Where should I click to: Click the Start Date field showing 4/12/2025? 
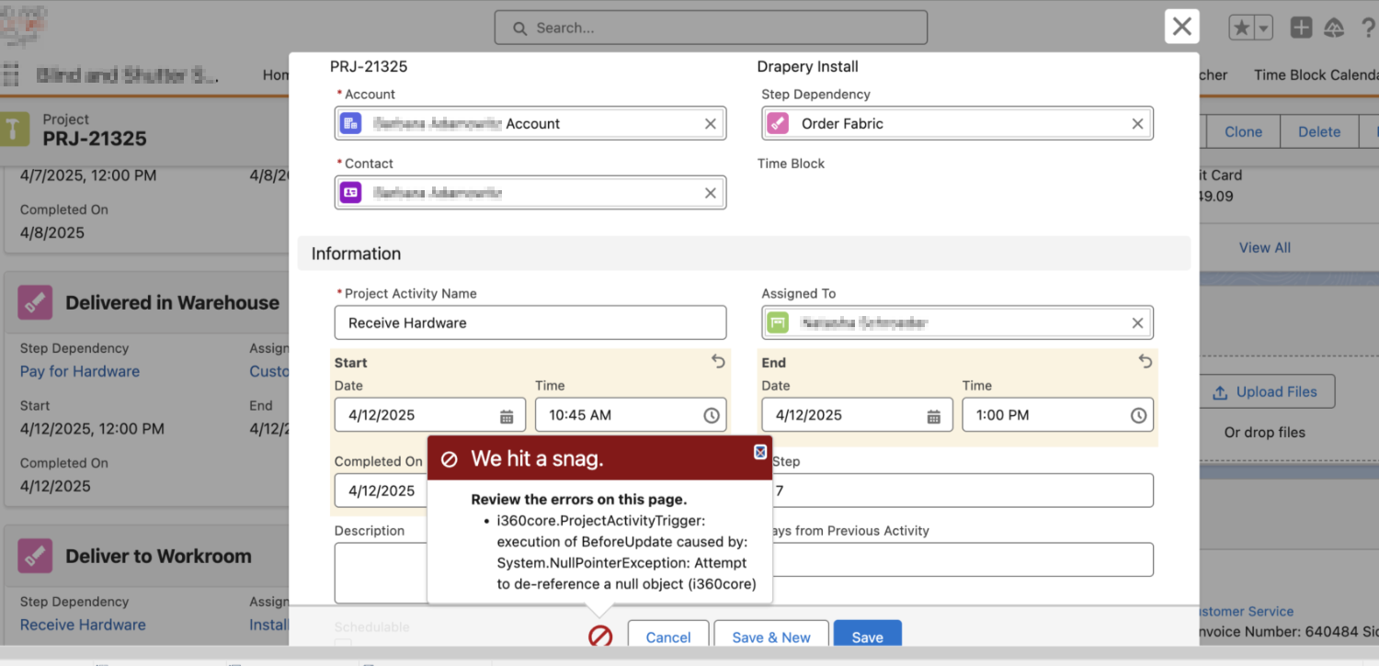point(430,415)
